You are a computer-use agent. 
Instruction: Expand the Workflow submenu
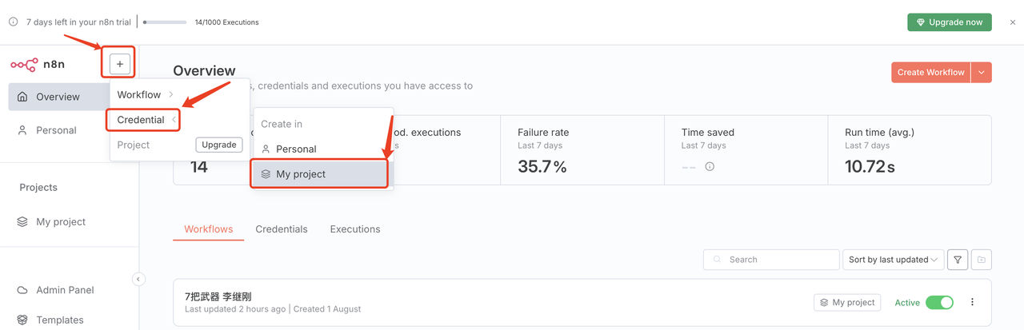146,94
